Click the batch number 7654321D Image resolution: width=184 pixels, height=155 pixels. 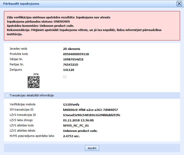click(71, 65)
